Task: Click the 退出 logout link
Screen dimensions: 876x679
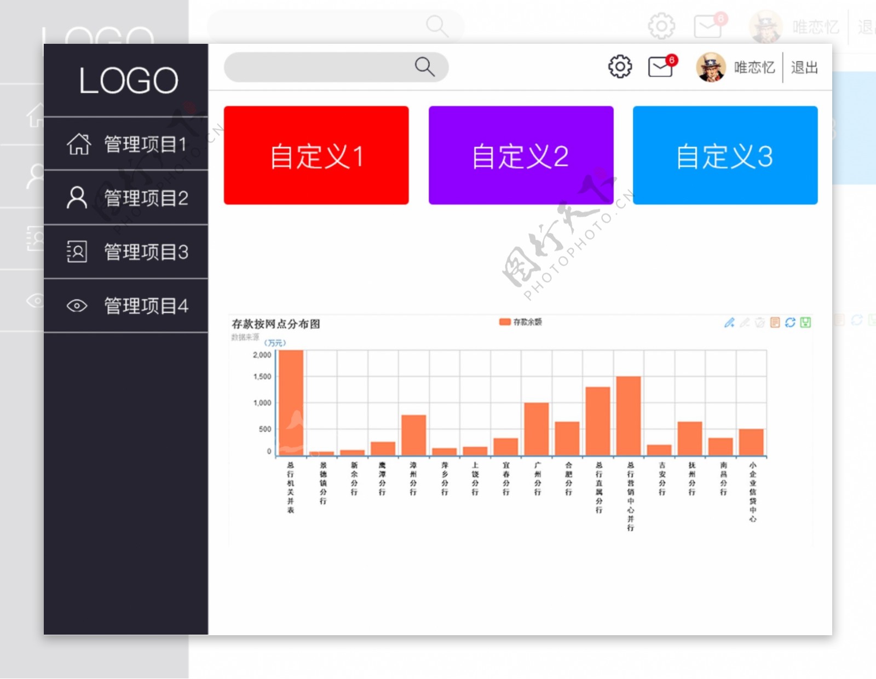Action: (x=804, y=67)
